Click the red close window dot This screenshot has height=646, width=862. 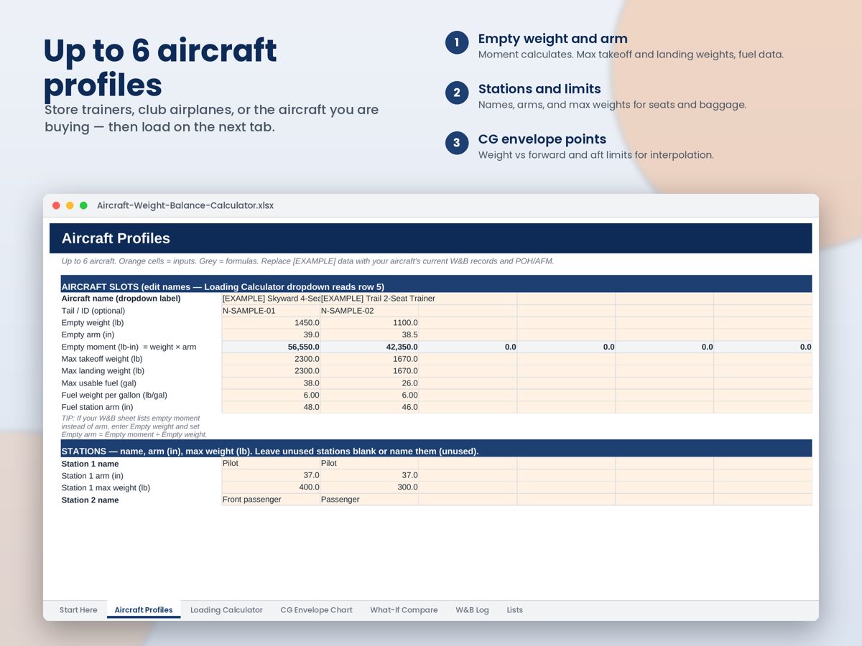tap(56, 205)
